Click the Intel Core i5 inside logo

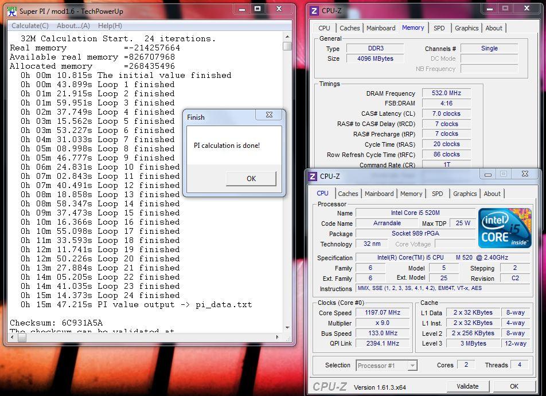tap(505, 228)
